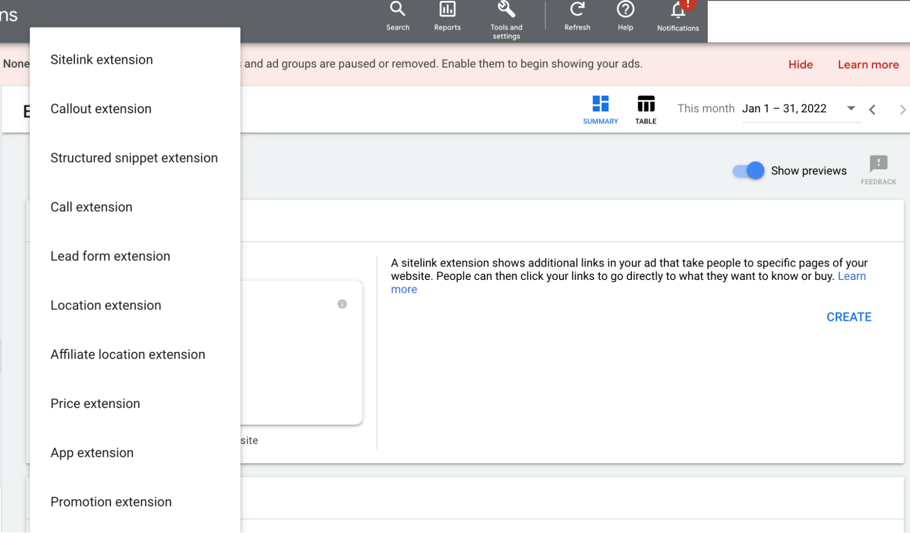Choose Structured snippet extension

pyautogui.click(x=135, y=158)
